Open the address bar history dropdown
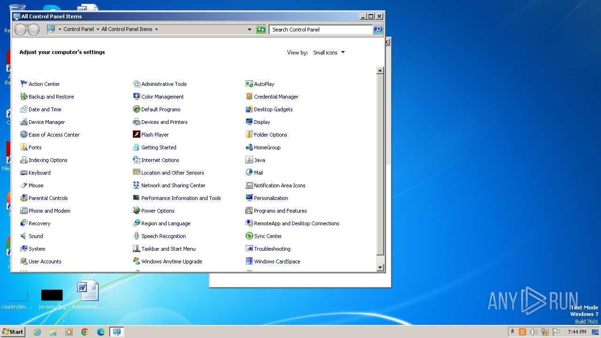 tap(249, 30)
